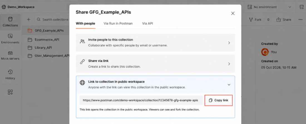Click the Fork button in the toolbar
306x124 pixels.
point(255,20)
